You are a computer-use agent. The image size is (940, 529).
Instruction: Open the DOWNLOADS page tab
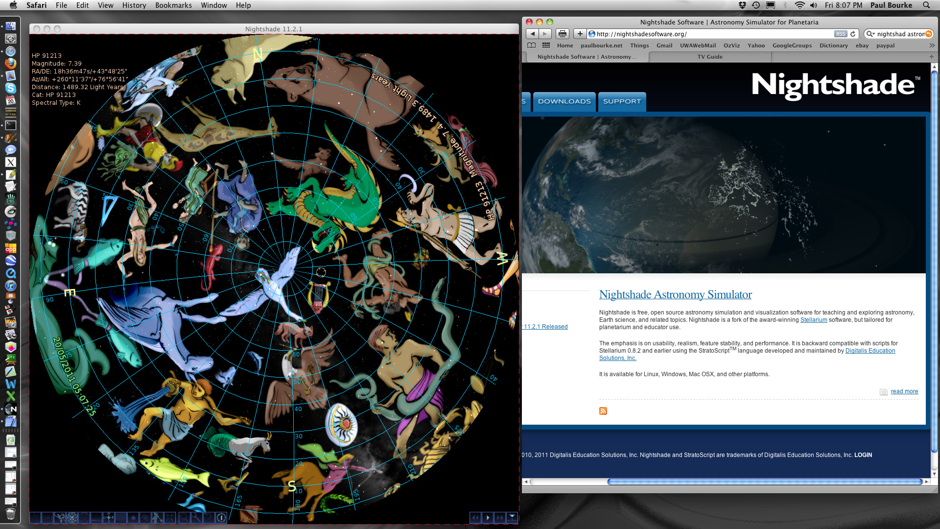pyautogui.click(x=564, y=101)
